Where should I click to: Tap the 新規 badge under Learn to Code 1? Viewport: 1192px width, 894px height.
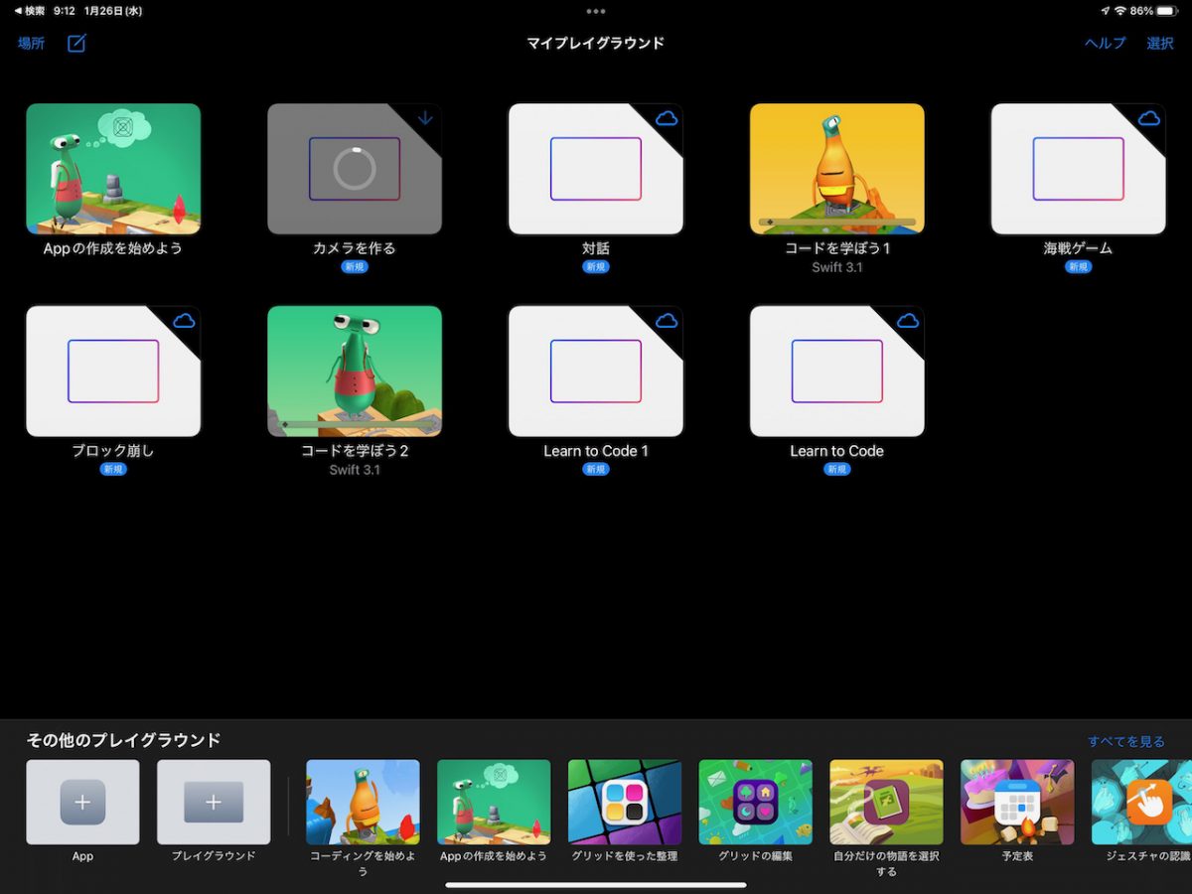pyautogui.click(x=596, y=470)
